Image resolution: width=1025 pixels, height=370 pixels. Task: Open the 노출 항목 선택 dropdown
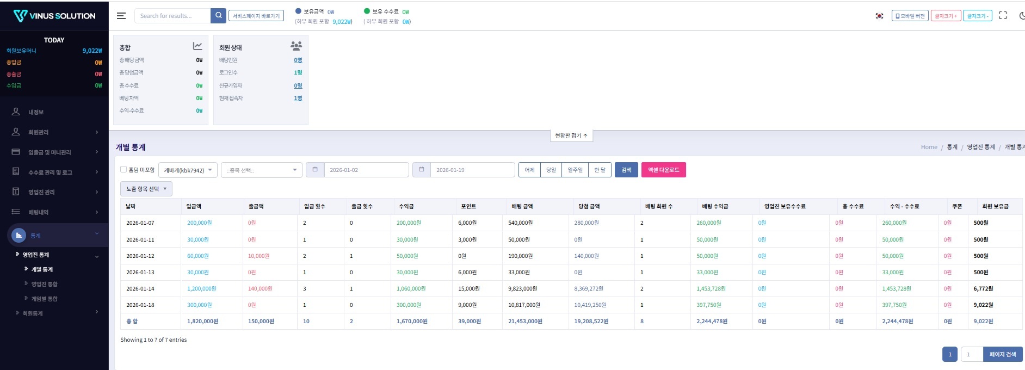(146, 189)
